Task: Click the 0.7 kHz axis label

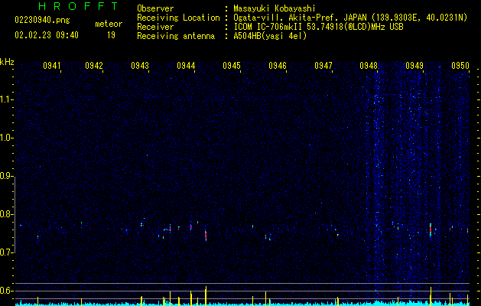Action: [7, 252]
